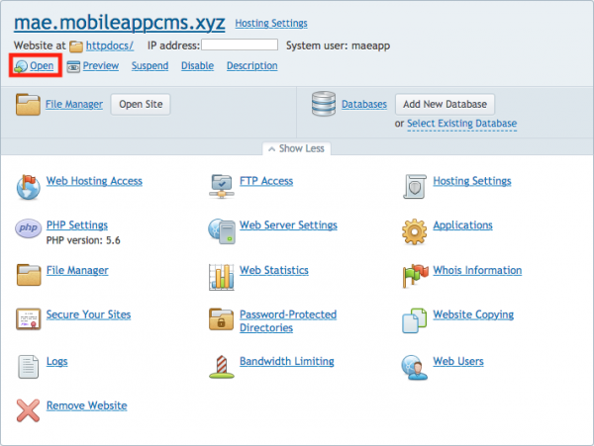Screen dimensions: 594x446
Task: Click the Web Statistics chart icon
Action: [222, 275]
